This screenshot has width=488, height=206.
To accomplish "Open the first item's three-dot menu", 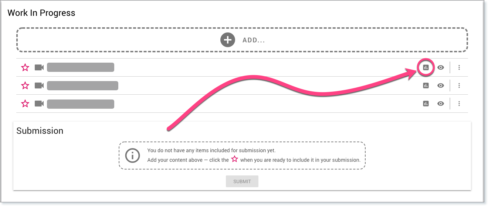I will pos(459,67).
